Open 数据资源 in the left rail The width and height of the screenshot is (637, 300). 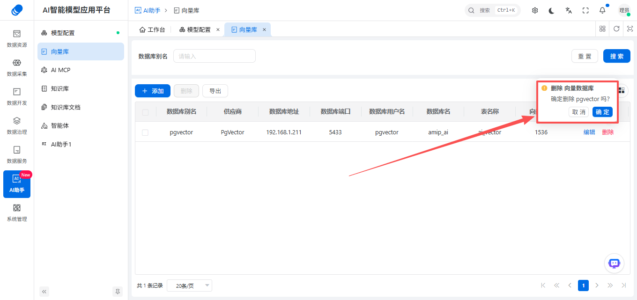tap(17, 39)
